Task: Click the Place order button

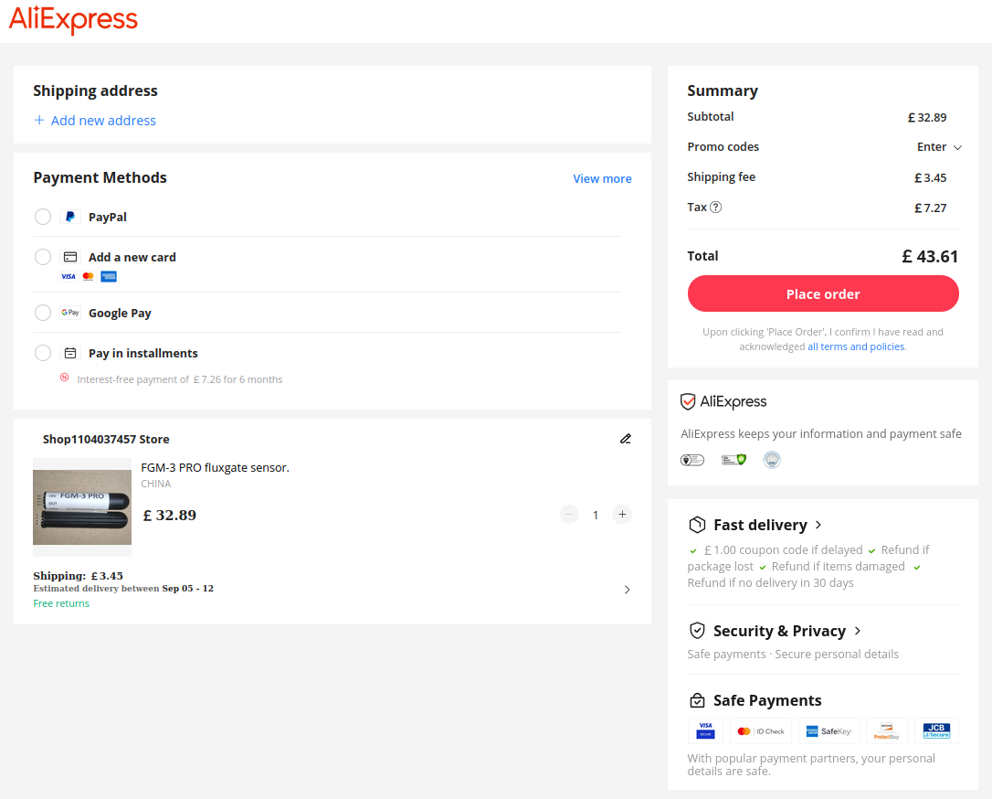Action: click(x=823, y=294)
